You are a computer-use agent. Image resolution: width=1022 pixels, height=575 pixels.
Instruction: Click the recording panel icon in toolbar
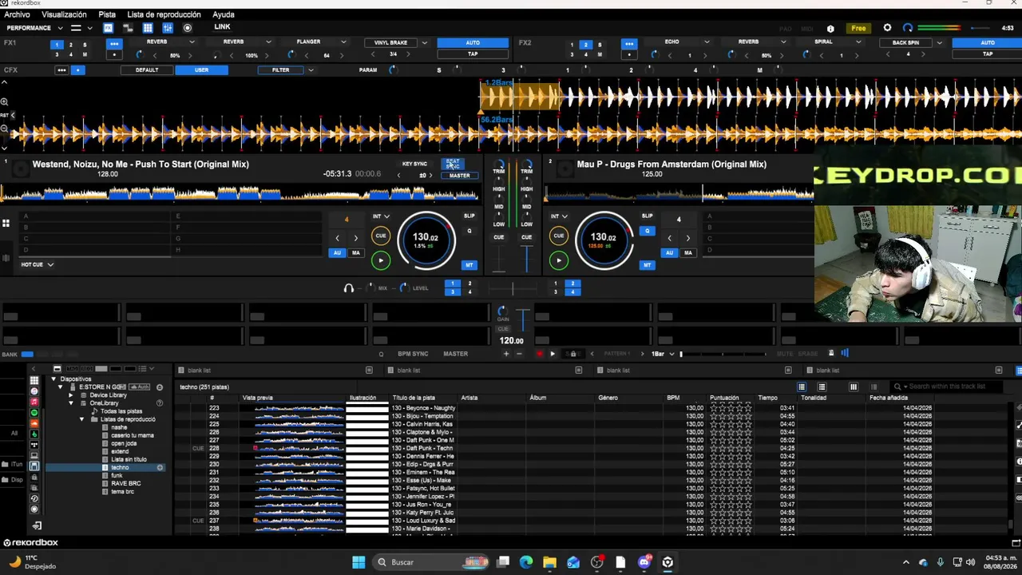pos(188,28)
